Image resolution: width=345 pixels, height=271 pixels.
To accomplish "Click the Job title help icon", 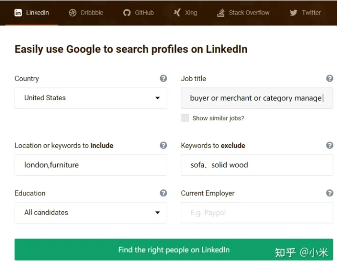I will click(x=330, y=78).
